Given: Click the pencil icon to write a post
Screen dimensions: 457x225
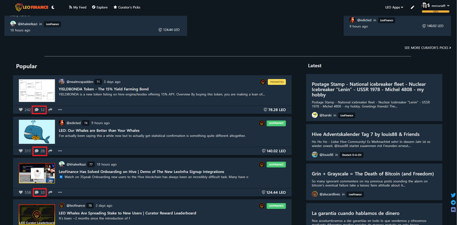Looking at the screenshot, I should click(412, 7).
